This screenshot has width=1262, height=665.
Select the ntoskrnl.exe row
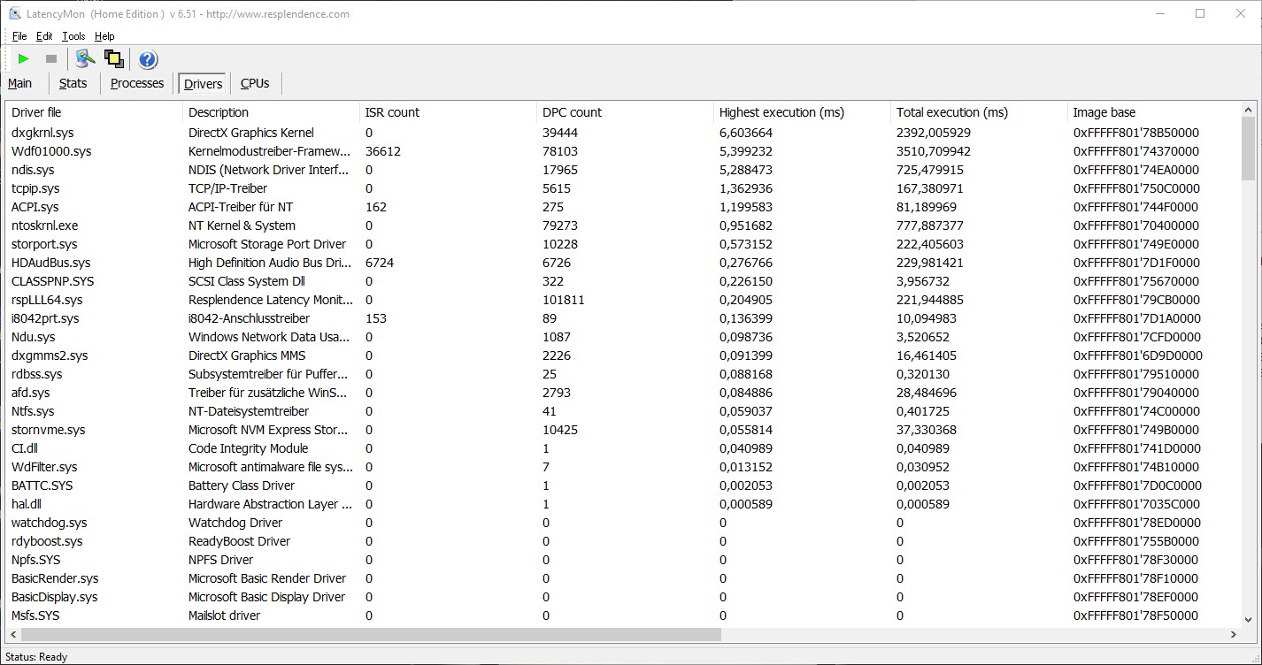623,225
